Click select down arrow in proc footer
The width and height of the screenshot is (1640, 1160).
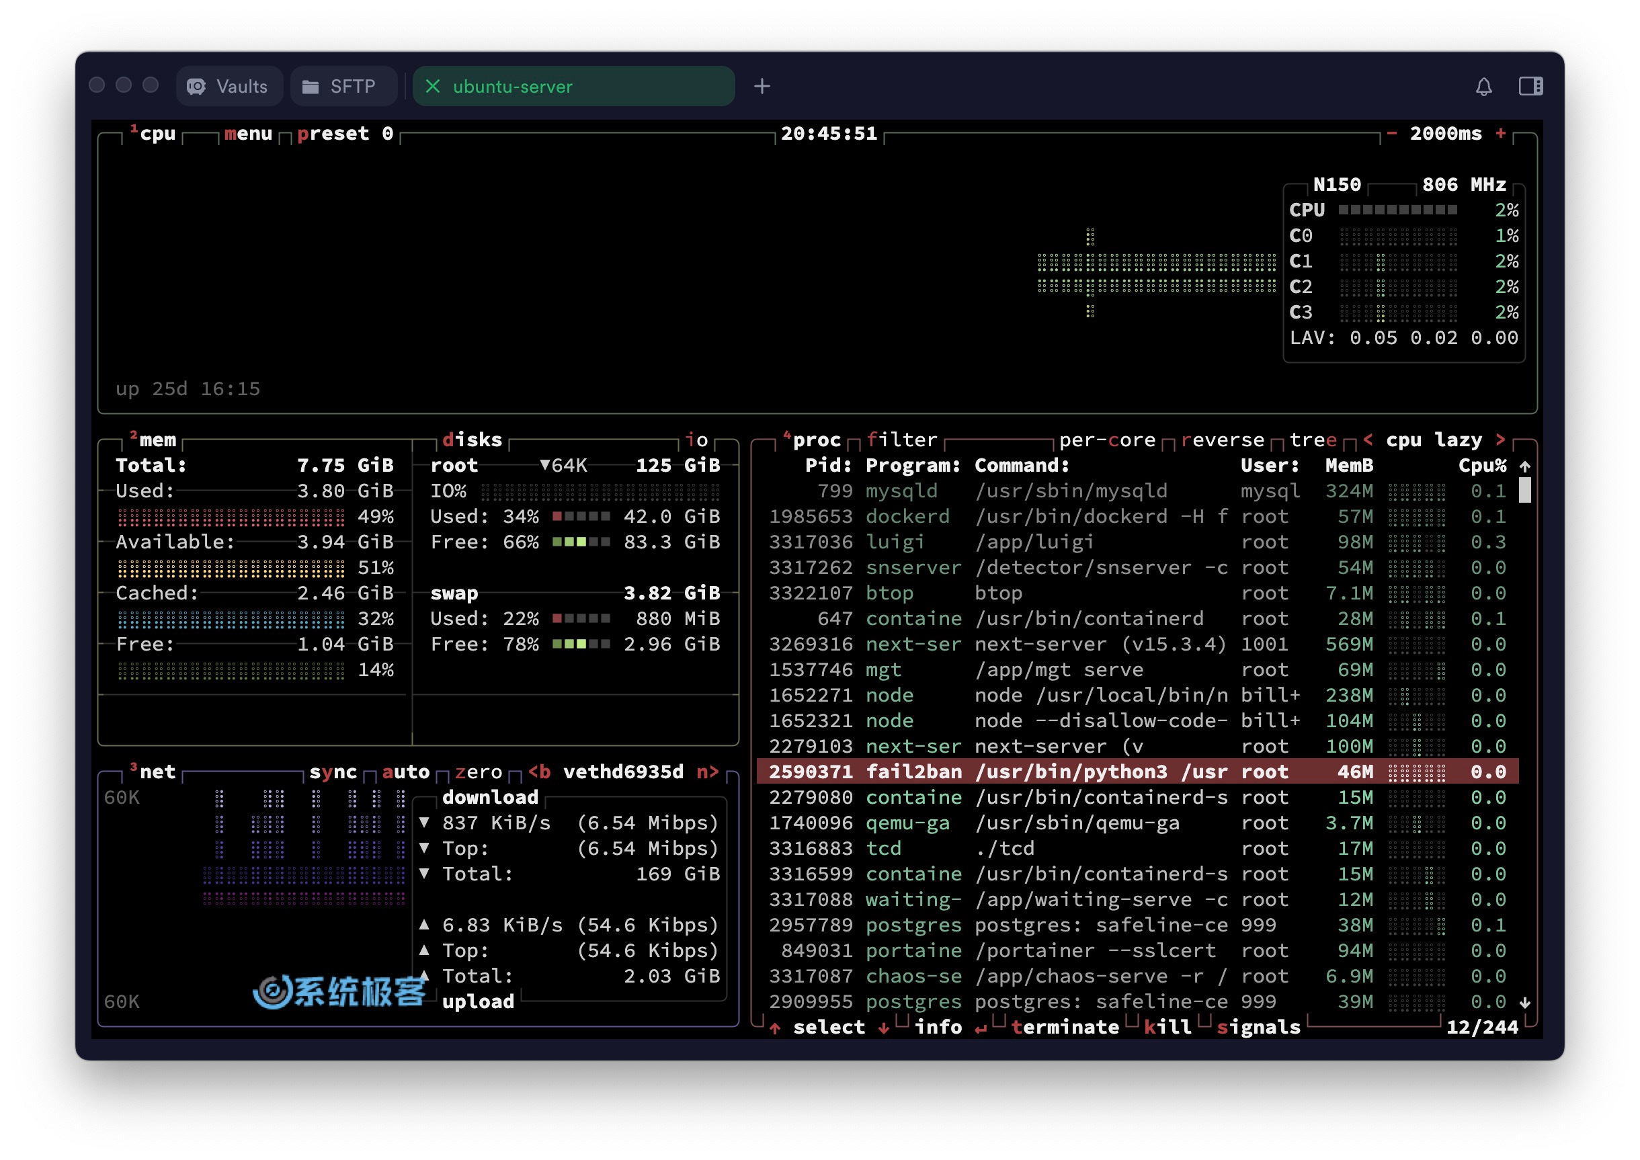coord(884,1027)
